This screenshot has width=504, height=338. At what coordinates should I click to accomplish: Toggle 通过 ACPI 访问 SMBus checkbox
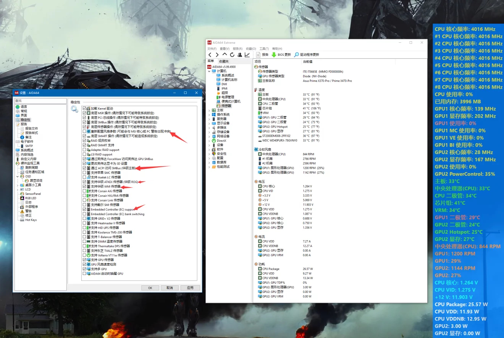tap(84, 168)
